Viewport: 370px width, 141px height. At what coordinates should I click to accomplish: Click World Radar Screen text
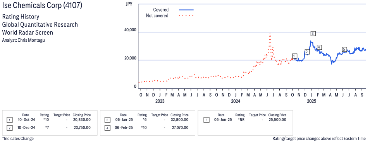[x=28, y=32]
